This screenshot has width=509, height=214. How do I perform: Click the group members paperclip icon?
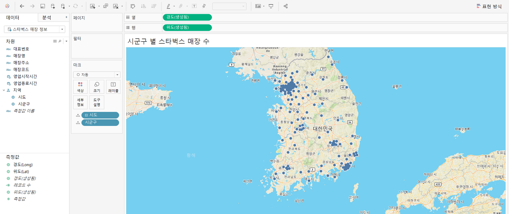(x=180, y=6)
